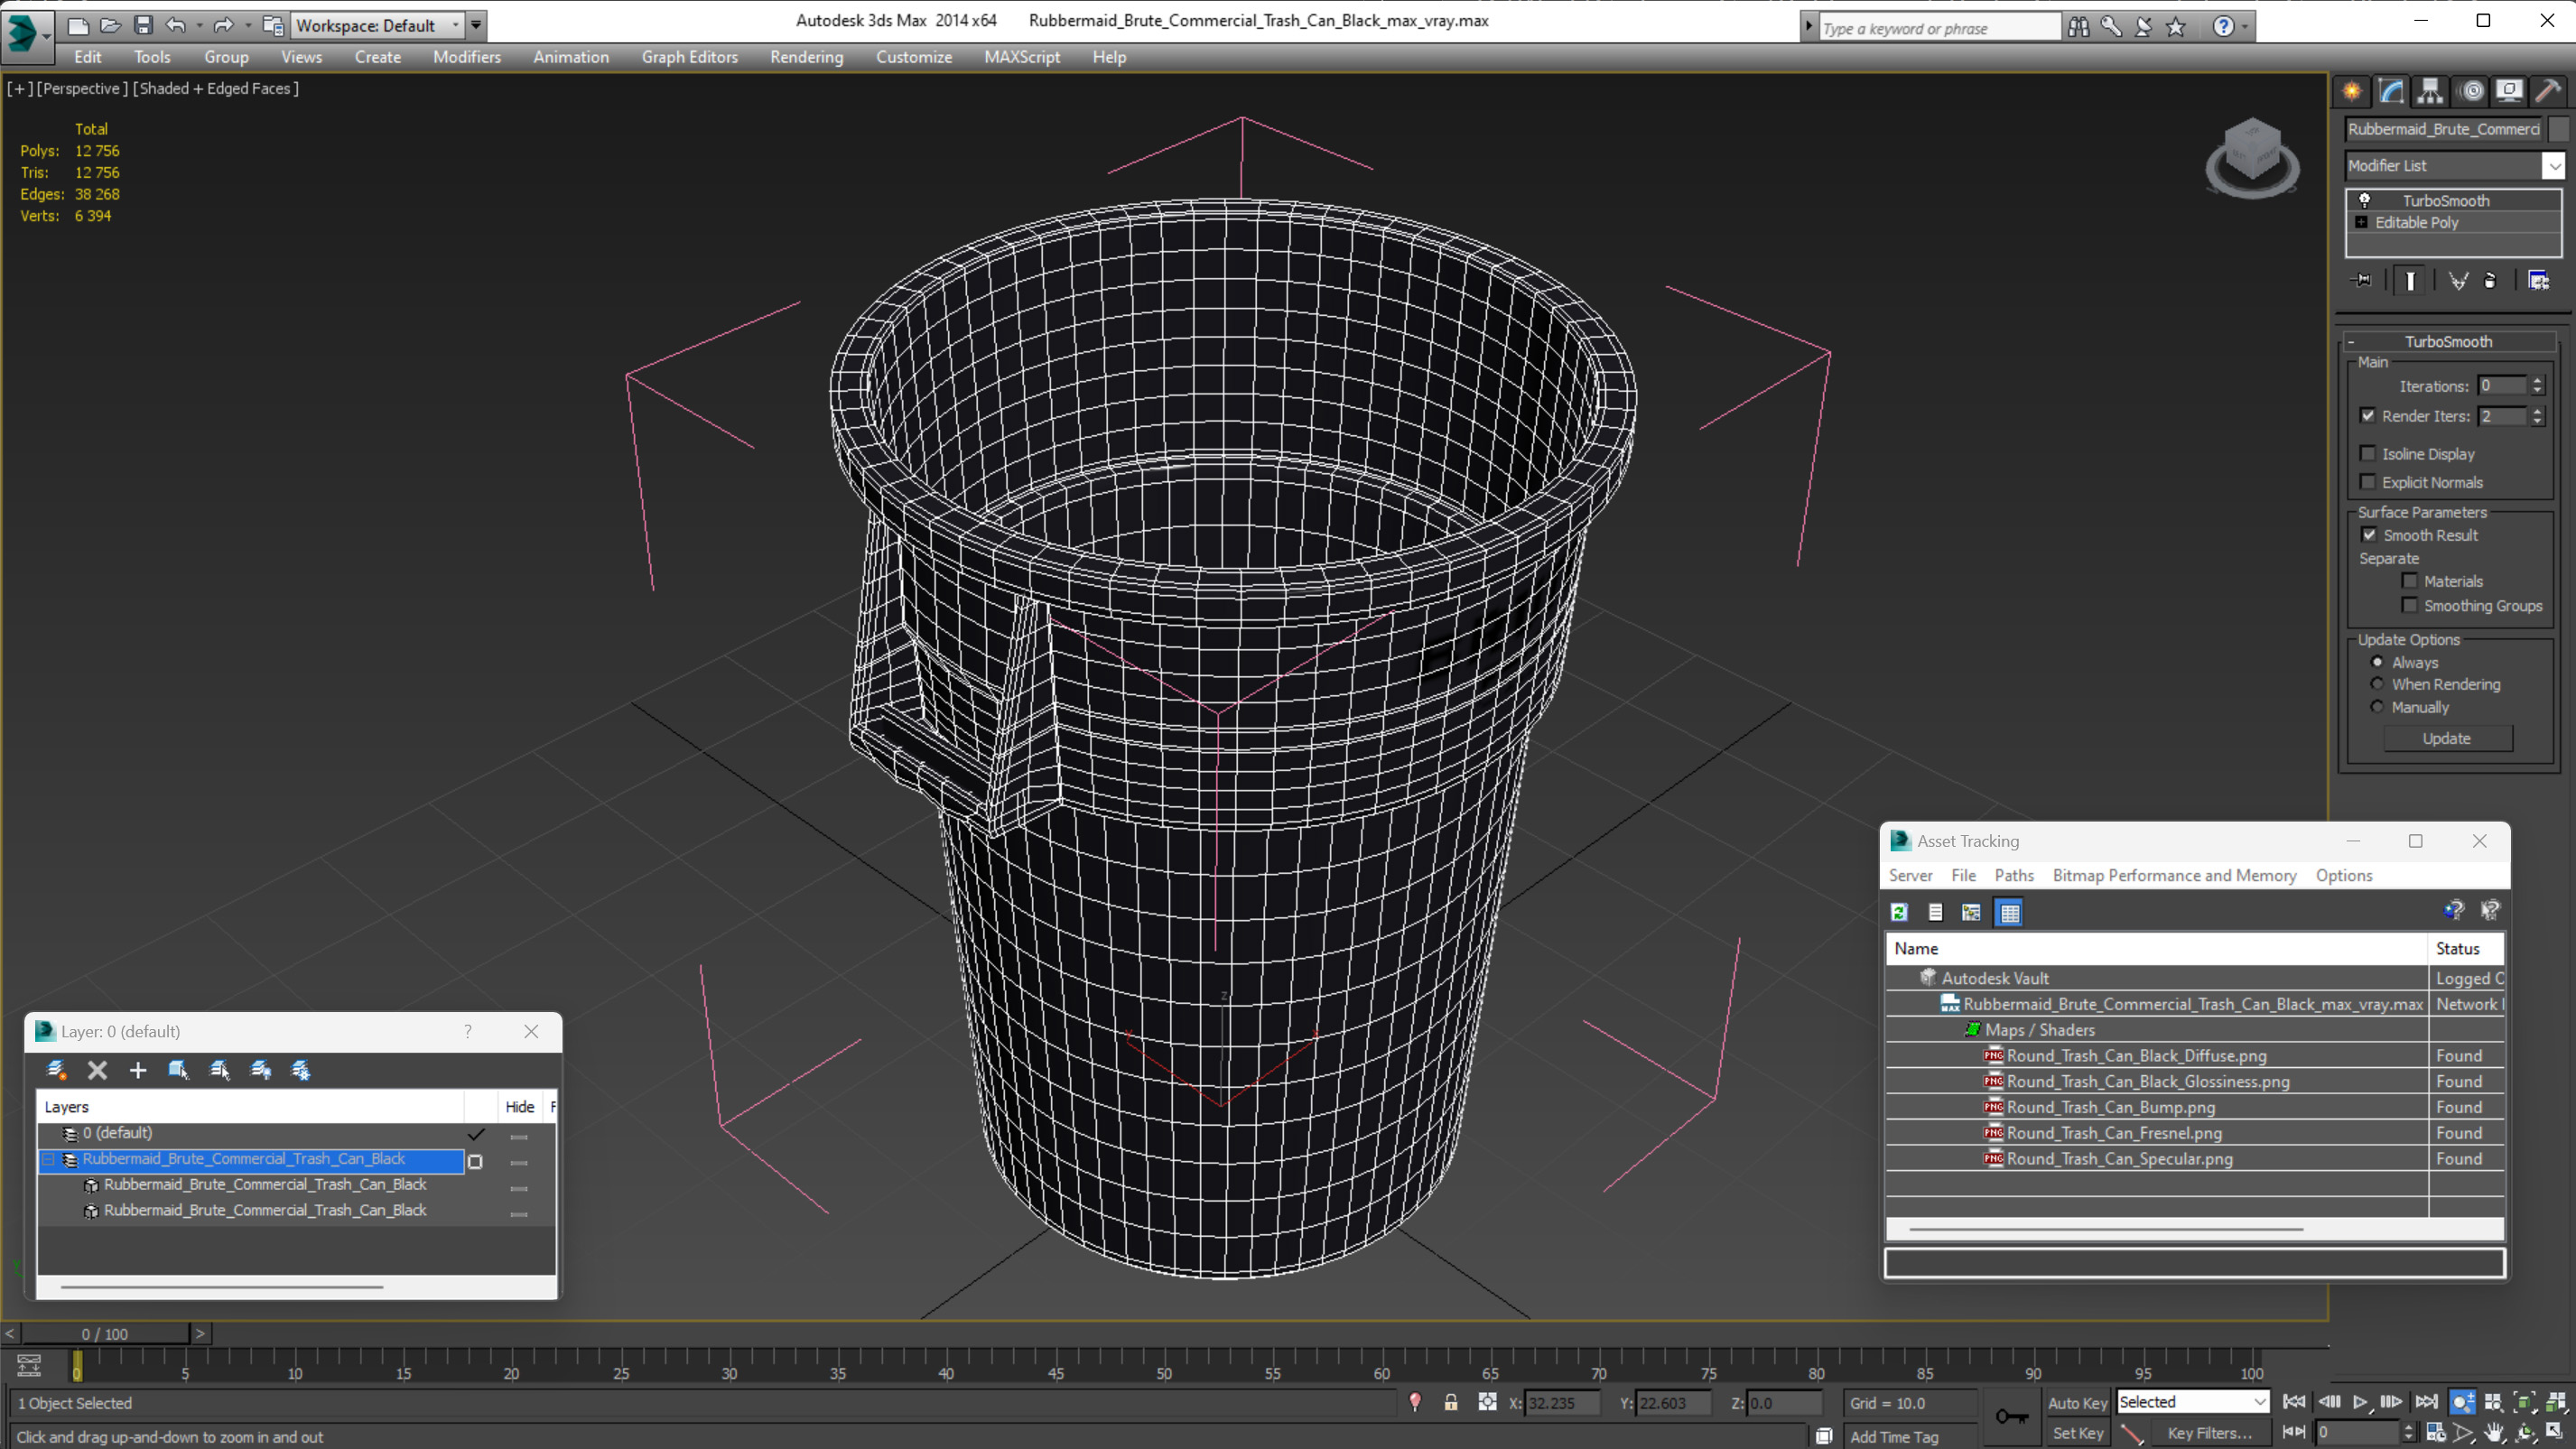The image size is (2576, 1449).
Task: Open Configure Modifier Sets icon
Action: (x=2539, y=281)
